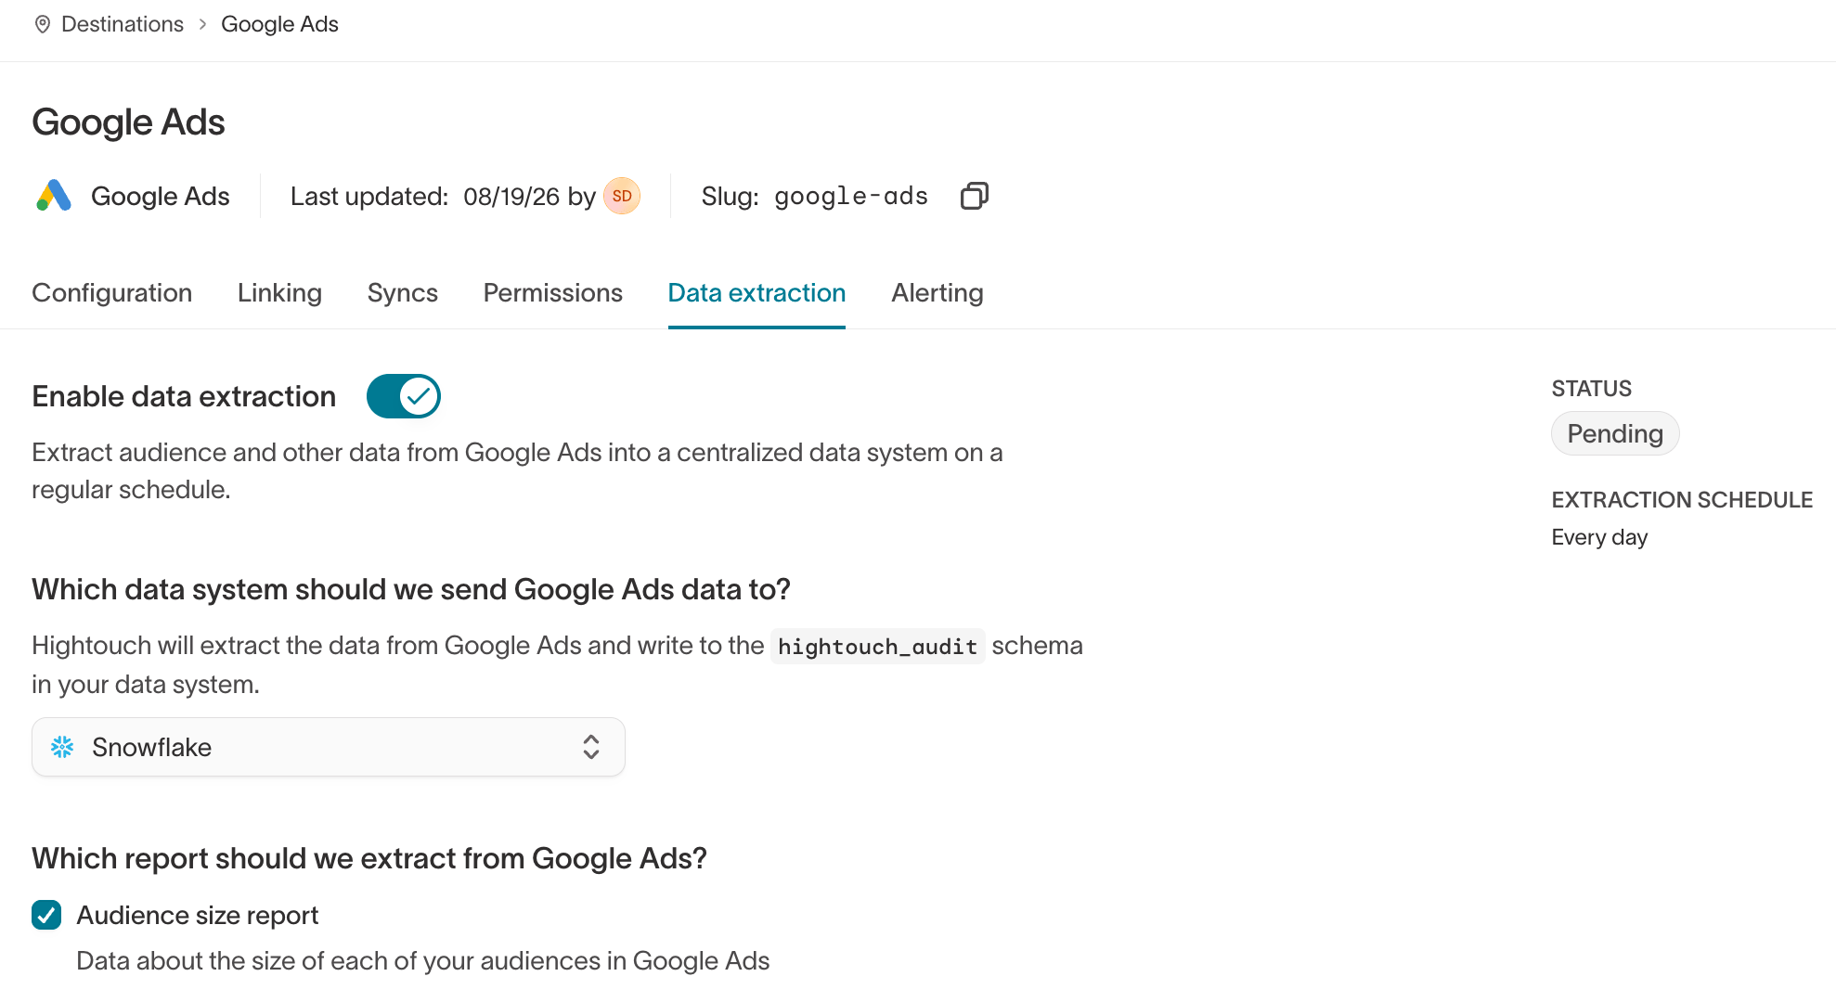Click the Google Ads breadcrumb item
The image size is (1836, 1002).
(x=279, y=24)
